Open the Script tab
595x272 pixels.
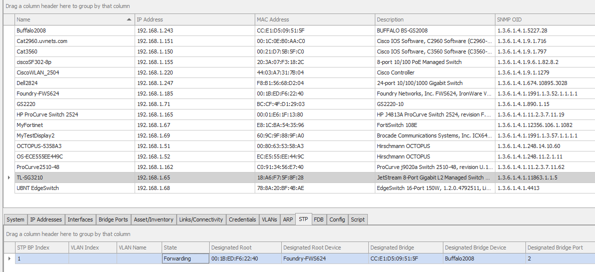pyautogui.click(x=358, y=219)
